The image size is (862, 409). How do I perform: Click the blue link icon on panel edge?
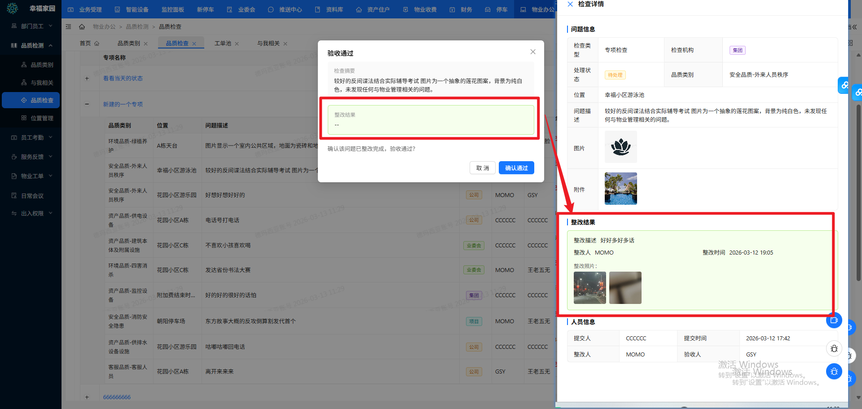tap(844, 85)
